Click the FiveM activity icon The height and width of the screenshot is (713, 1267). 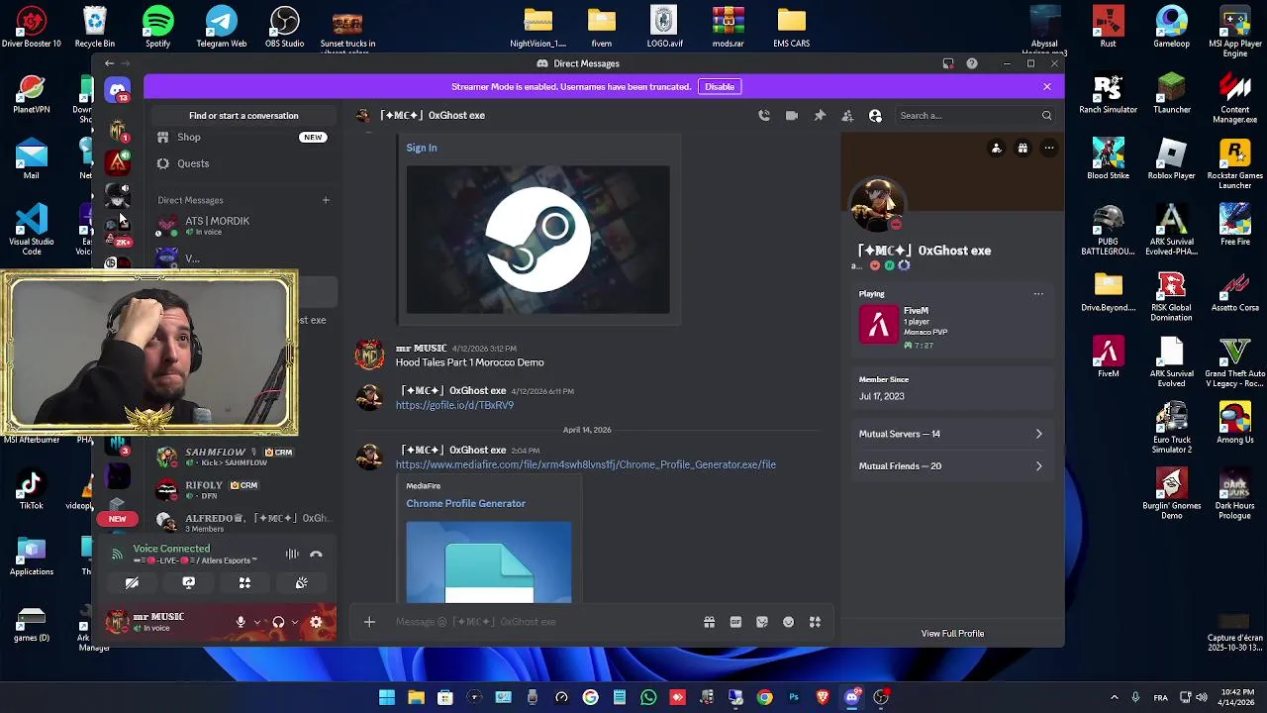tap(878, 325)
